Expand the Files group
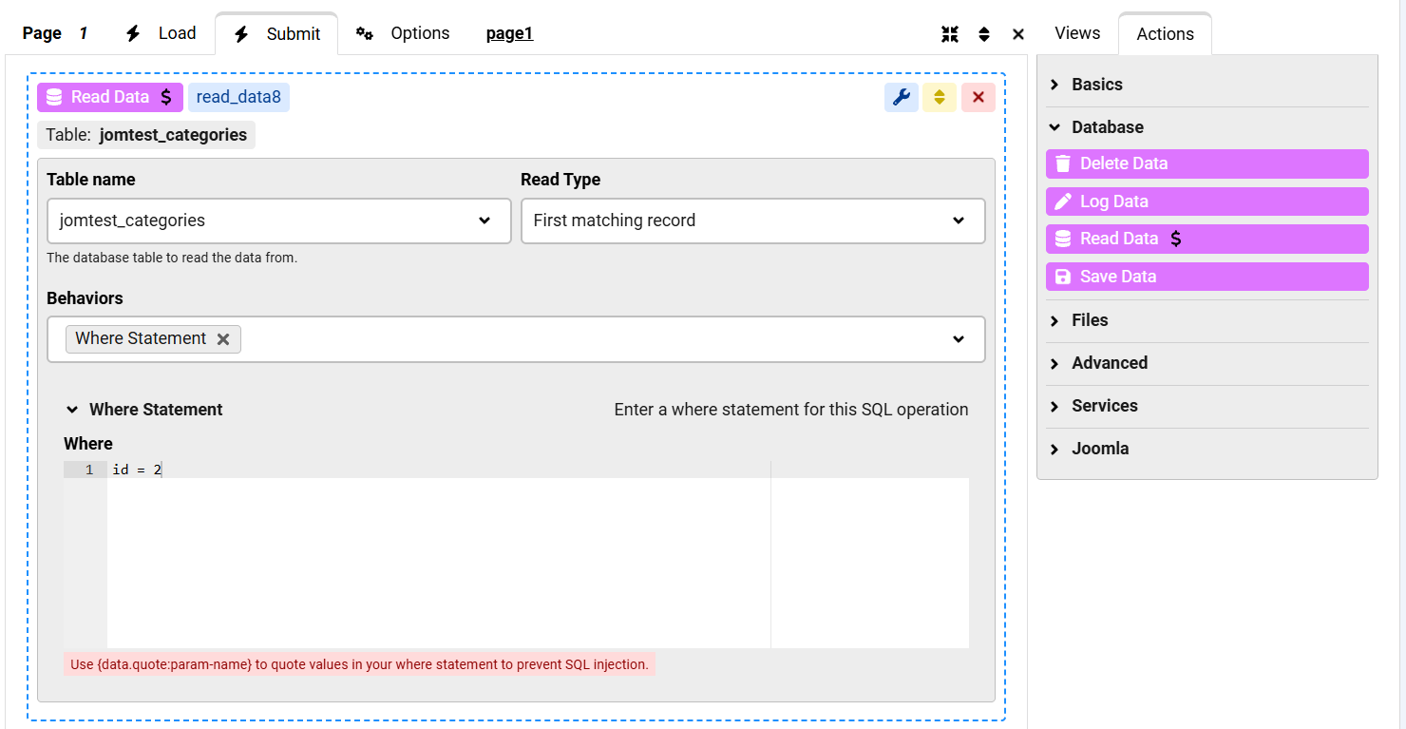The image size is (1406, 729). 1206,320
